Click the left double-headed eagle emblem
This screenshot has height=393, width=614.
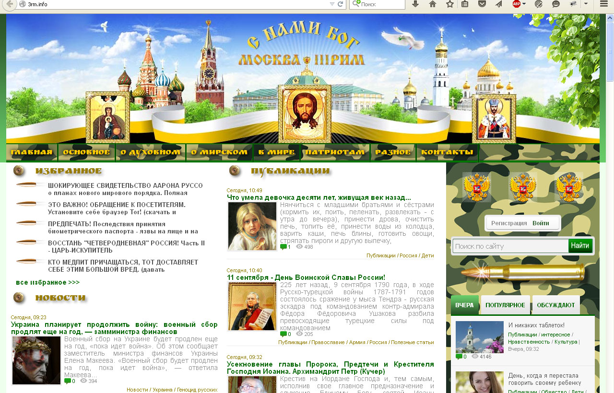pos(476,187)
